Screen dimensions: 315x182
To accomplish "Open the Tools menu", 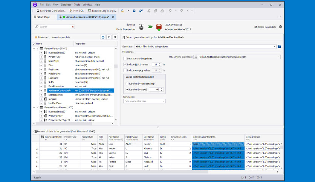I will coord(77,5).
